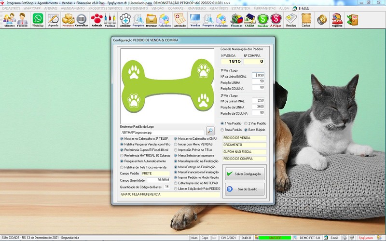Open the PRODUTOS E SERVIÇOS menu

[105, 8]
